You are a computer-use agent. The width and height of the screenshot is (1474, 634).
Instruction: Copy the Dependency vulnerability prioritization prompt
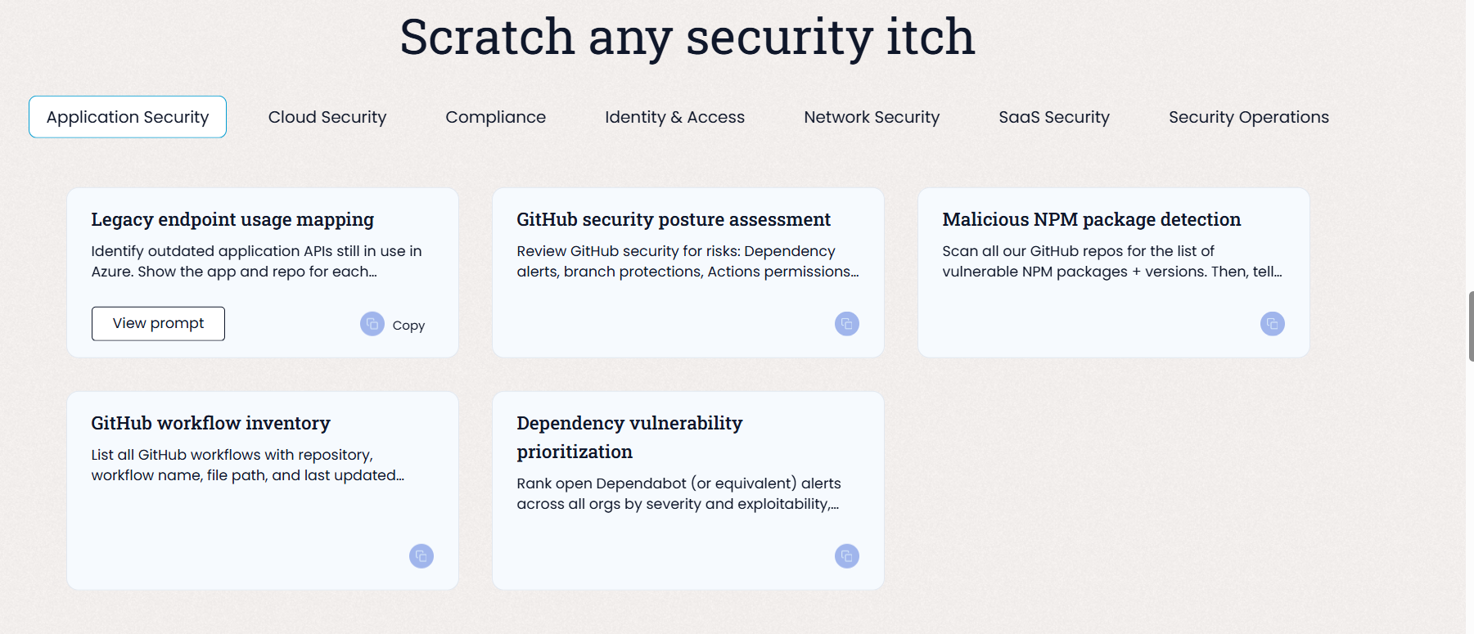(847, 556)
